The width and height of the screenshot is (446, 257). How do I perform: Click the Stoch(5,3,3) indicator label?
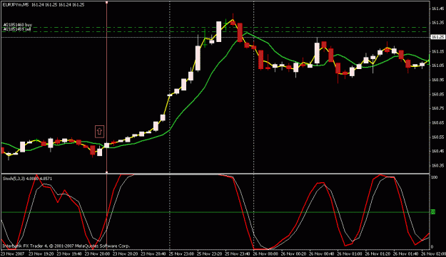coord(14,179)
